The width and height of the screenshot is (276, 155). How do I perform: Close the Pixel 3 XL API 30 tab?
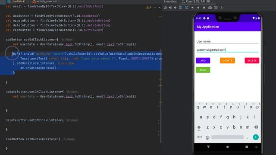click(x=213, y=1)
